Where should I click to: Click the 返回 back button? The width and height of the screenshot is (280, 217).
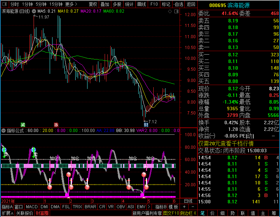pyautogui.click(x=191, y=4)
